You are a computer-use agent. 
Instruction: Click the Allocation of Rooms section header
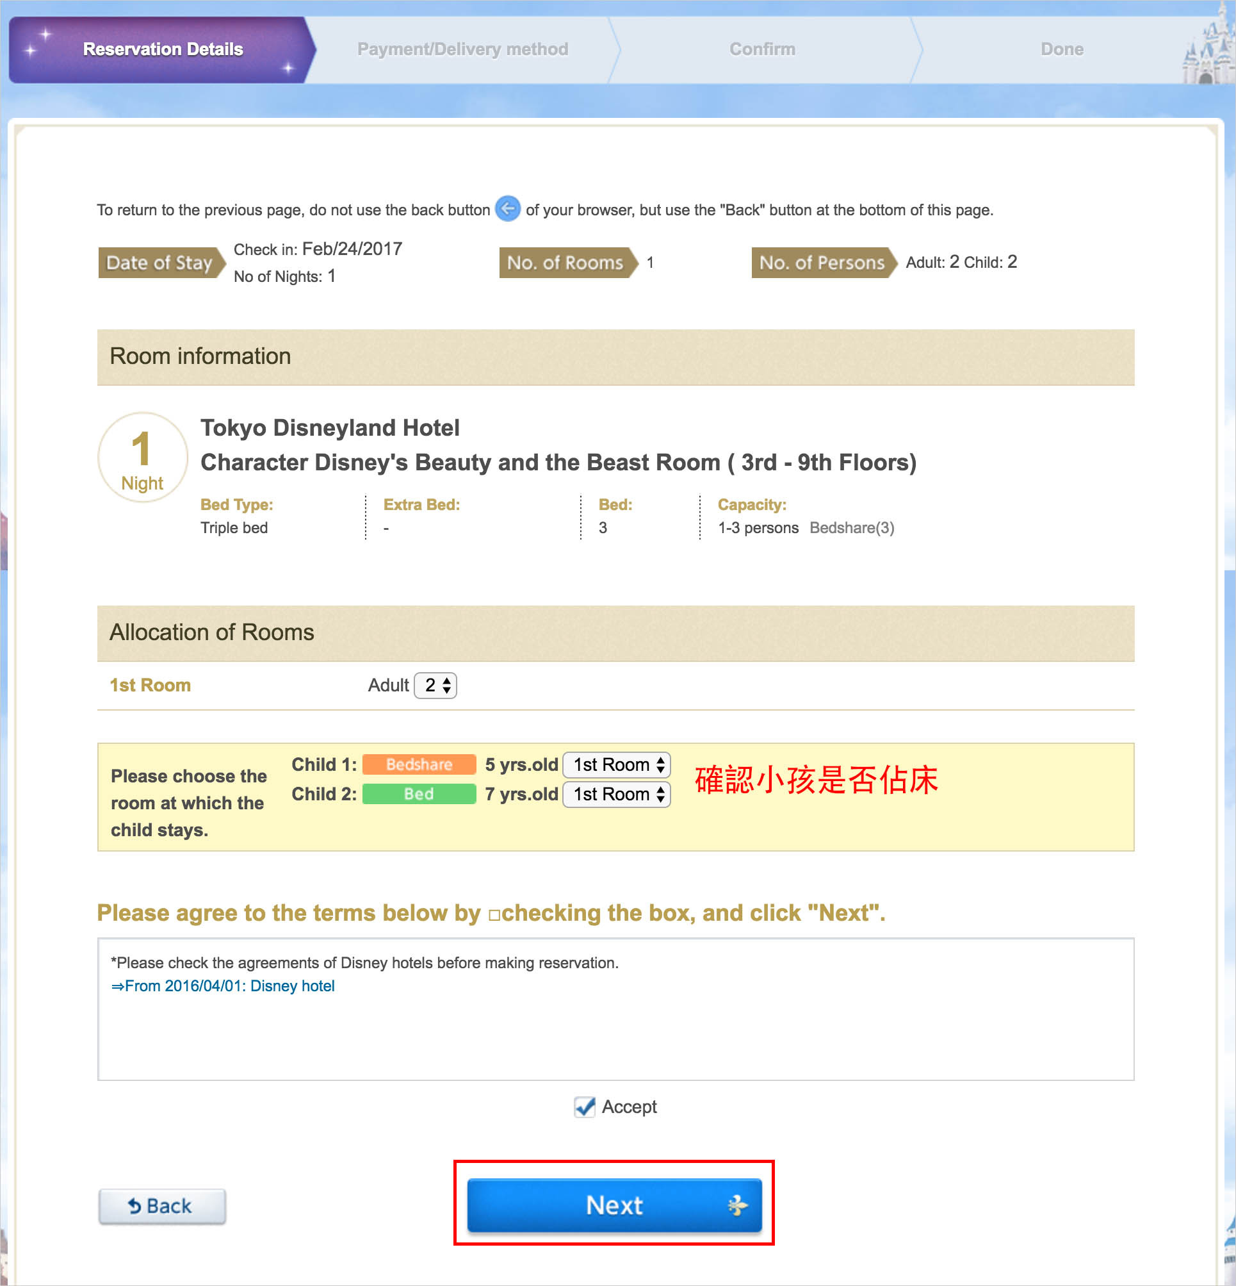tap(615, 633)
